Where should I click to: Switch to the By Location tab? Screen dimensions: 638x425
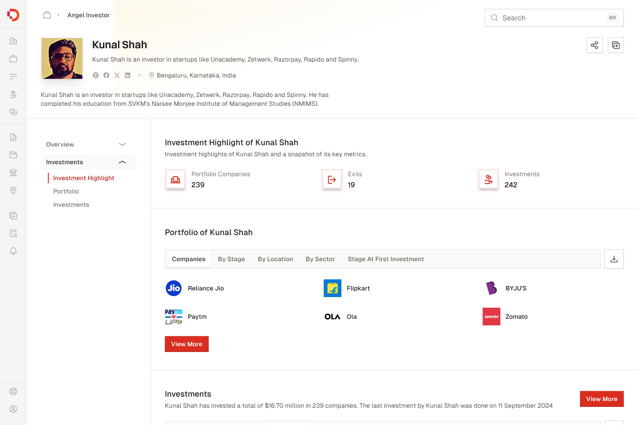pos(276,259)
